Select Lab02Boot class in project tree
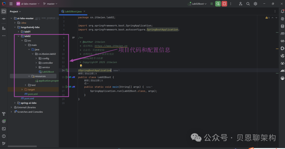The image size is (285, 149). point(46,72)
